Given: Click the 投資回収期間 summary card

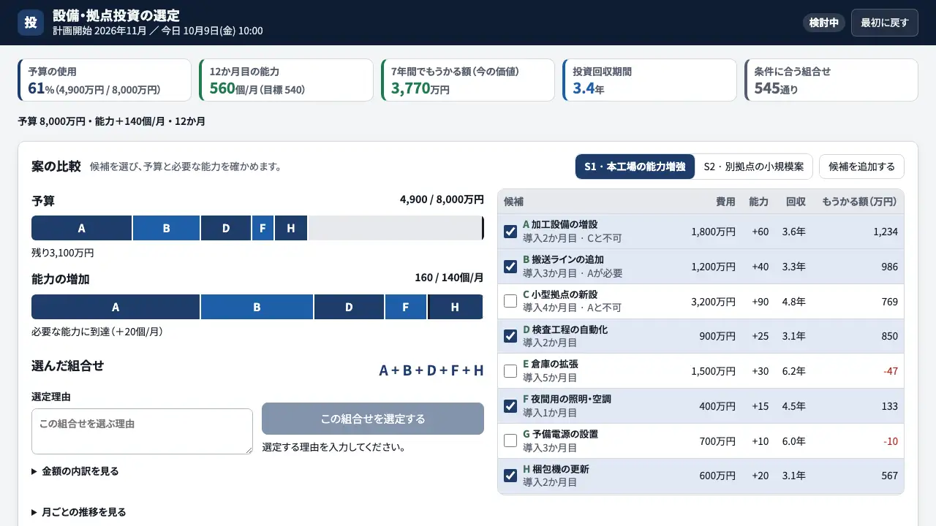Looking at the screenshot, I should 649,80.
